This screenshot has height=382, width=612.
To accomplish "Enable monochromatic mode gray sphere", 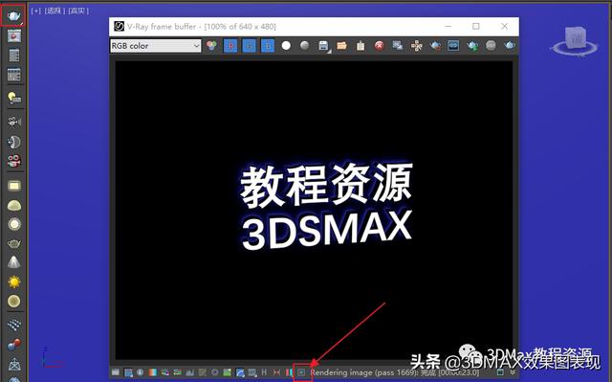I will click(x=305, y=46).
